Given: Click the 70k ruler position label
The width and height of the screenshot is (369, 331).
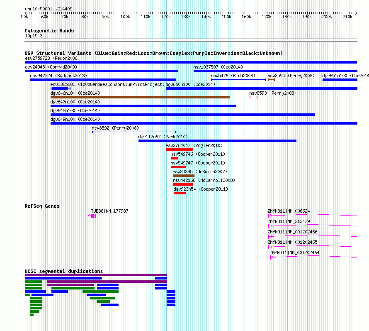Looking at the screenshot, I should coord(65,17).
